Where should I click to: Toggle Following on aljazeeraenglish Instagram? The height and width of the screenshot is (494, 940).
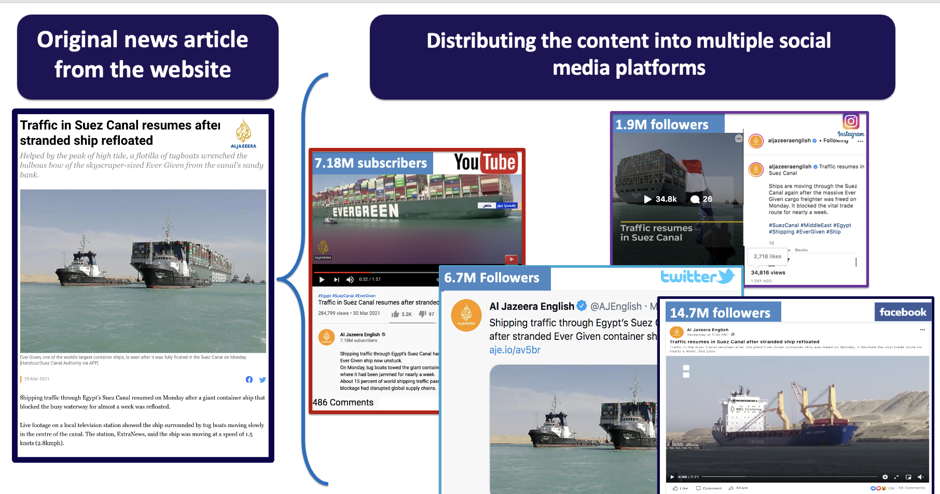[x=835, y=141]
